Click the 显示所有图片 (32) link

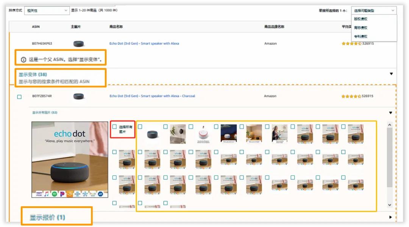point(45,113)
